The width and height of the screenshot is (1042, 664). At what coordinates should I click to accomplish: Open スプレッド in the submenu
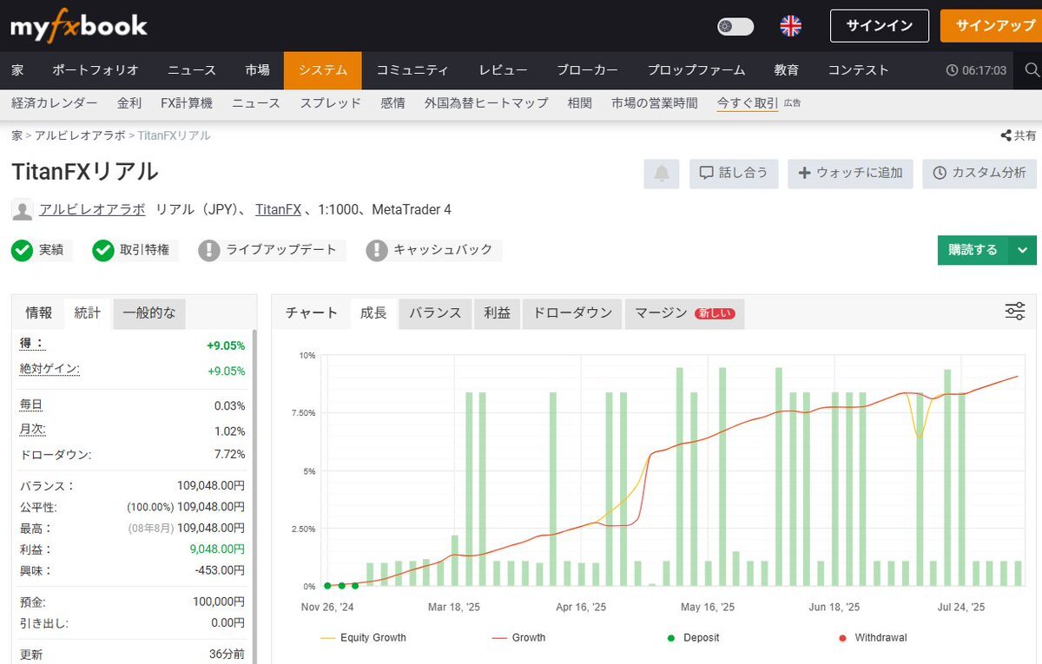click(x=331, y=103)
